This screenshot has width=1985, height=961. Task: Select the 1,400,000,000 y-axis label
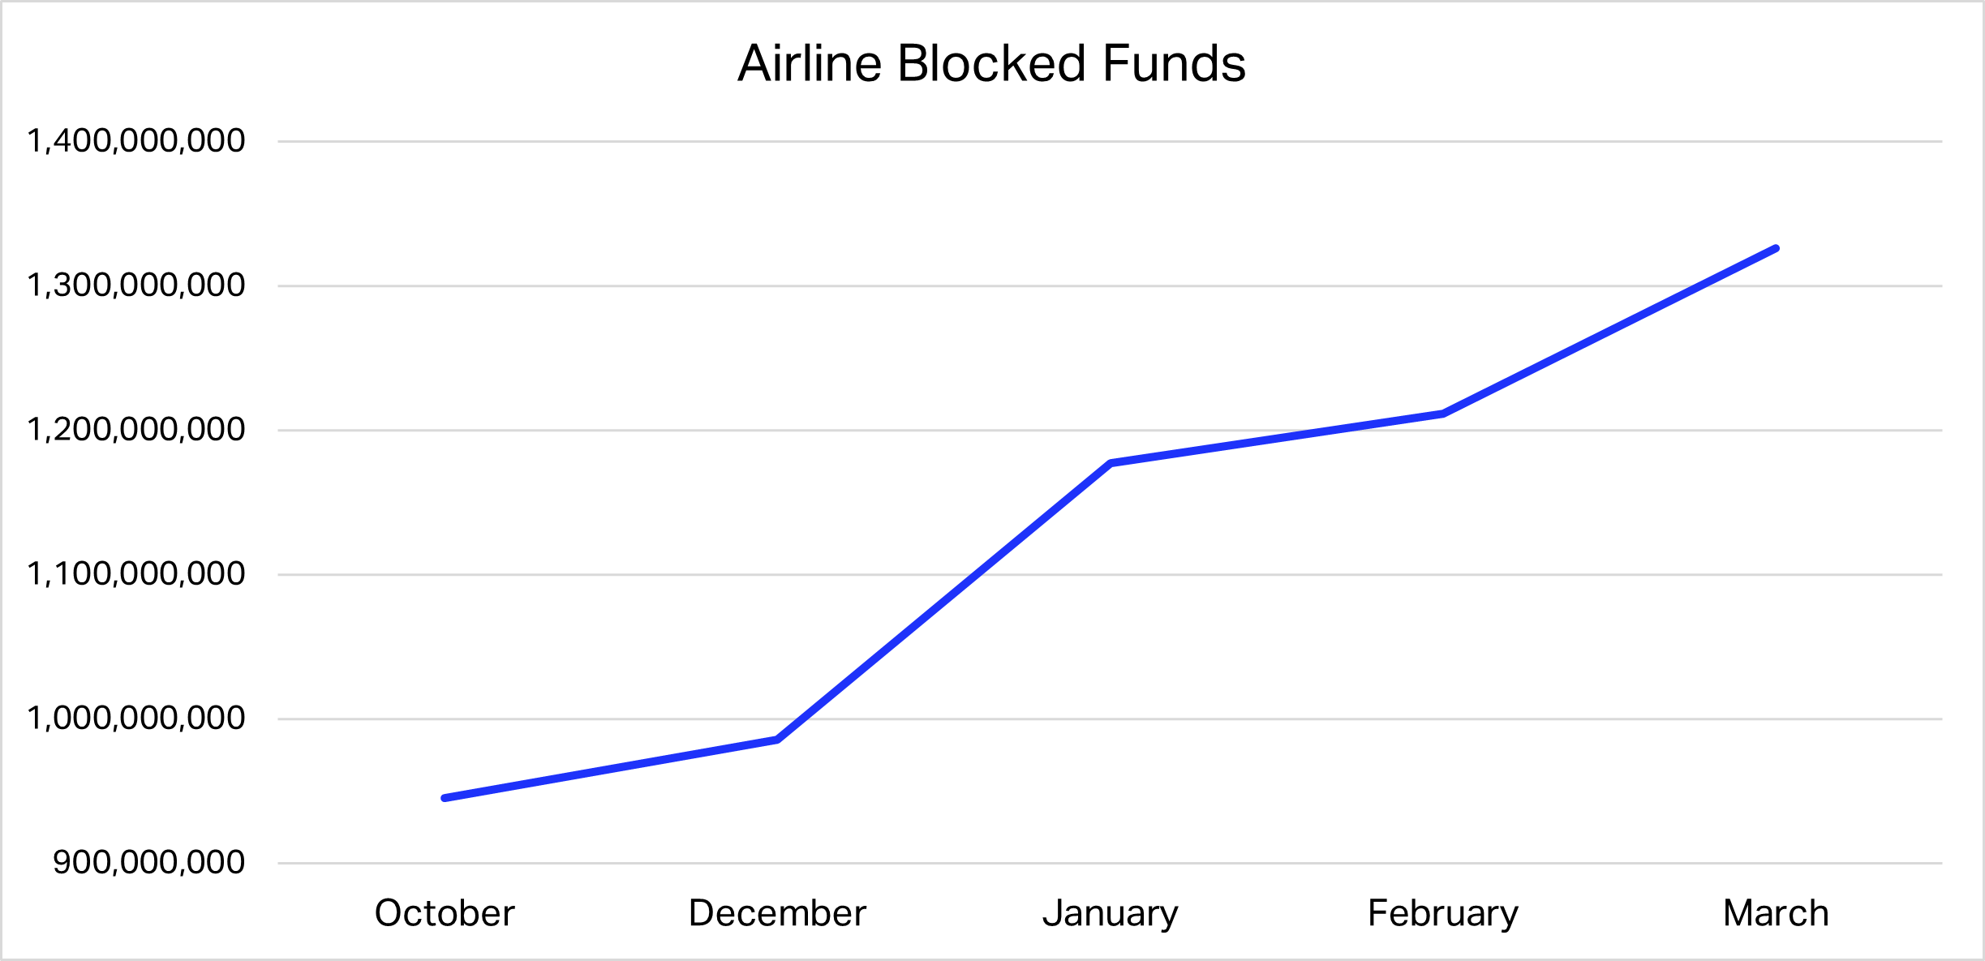click(136, 141)
